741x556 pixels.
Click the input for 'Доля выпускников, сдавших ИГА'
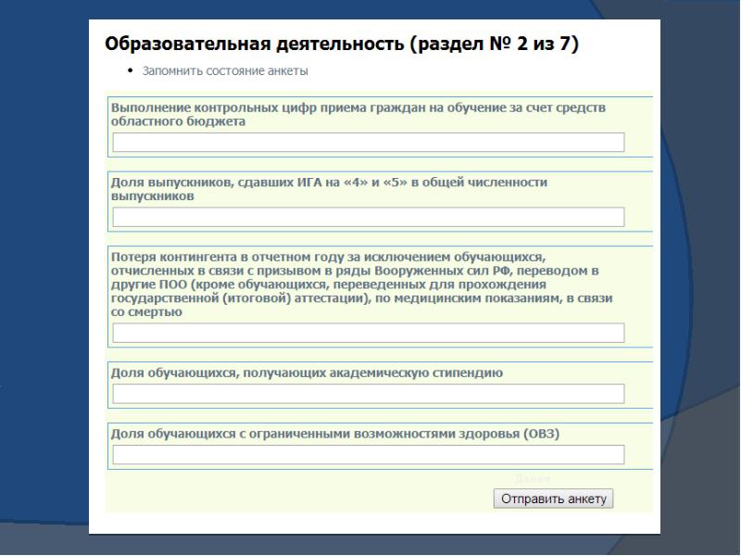click(368, 217)
